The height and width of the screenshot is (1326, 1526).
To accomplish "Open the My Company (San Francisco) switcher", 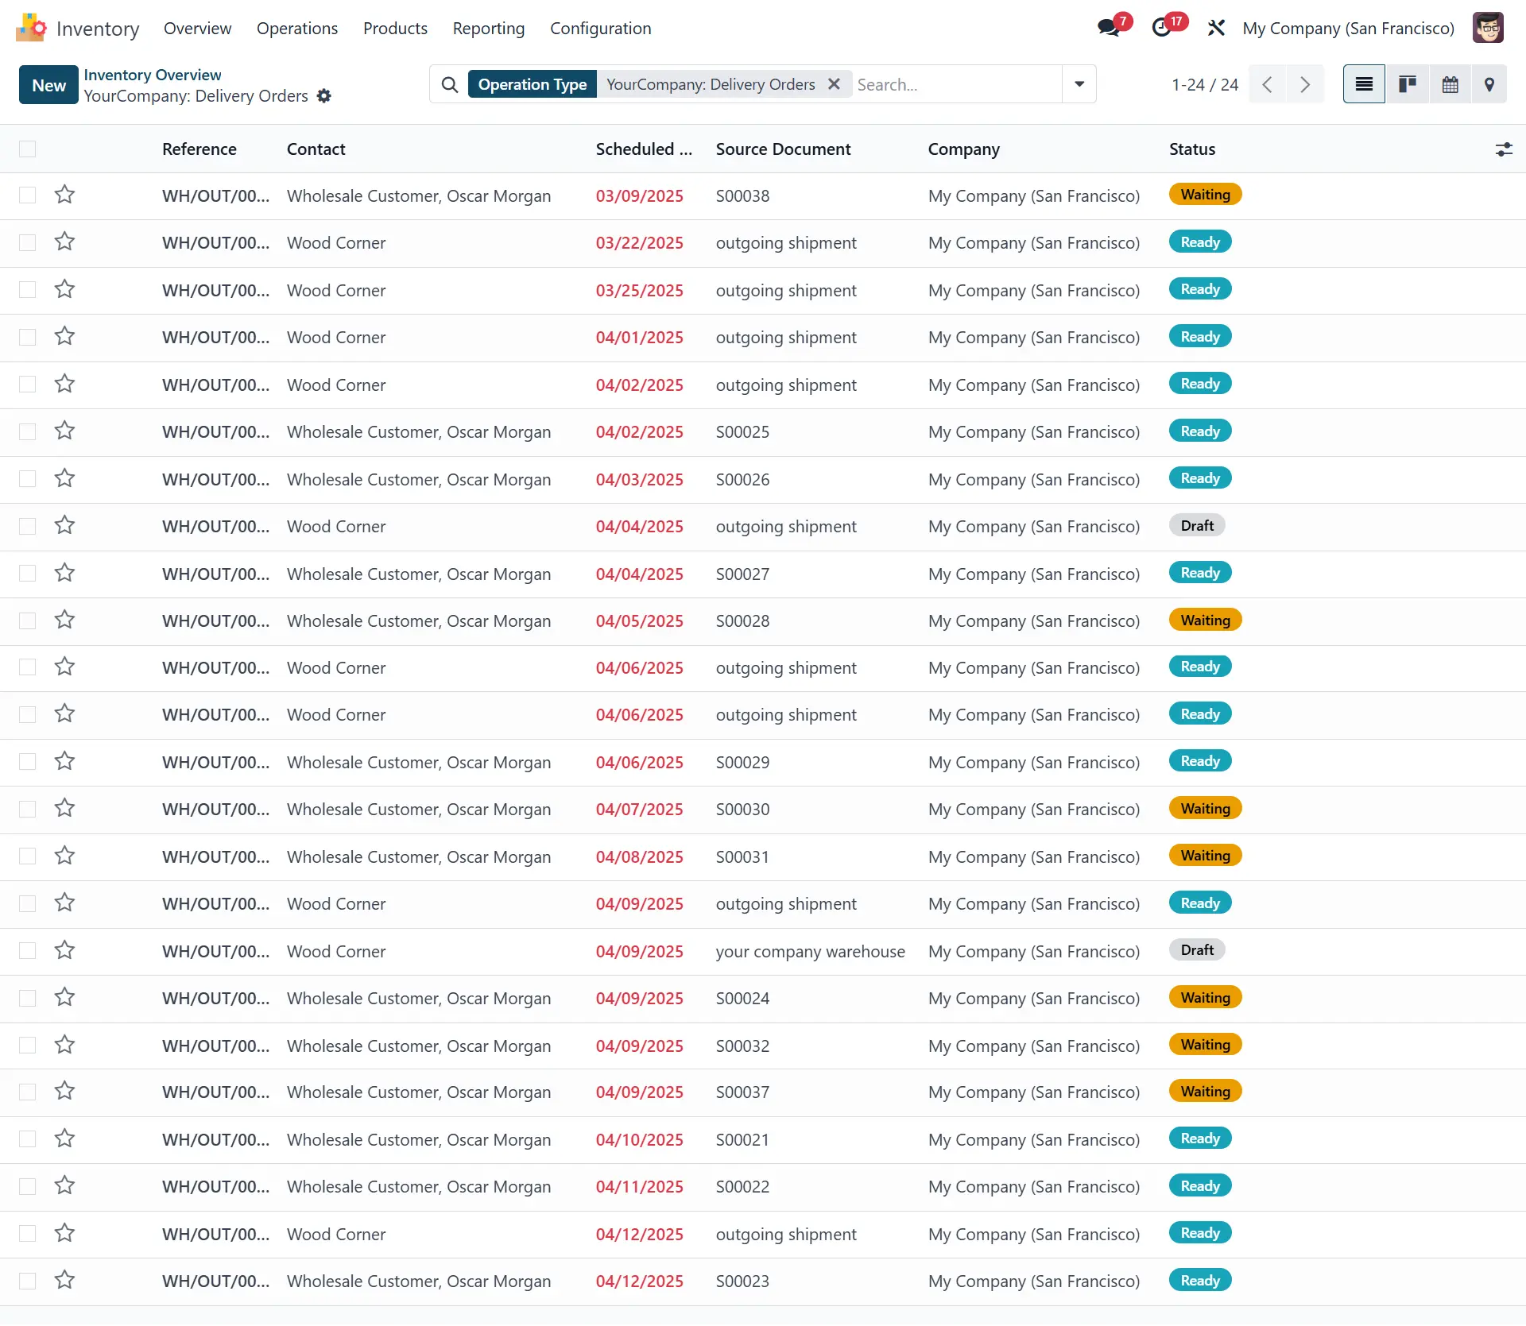I will tap(1348, 29).
